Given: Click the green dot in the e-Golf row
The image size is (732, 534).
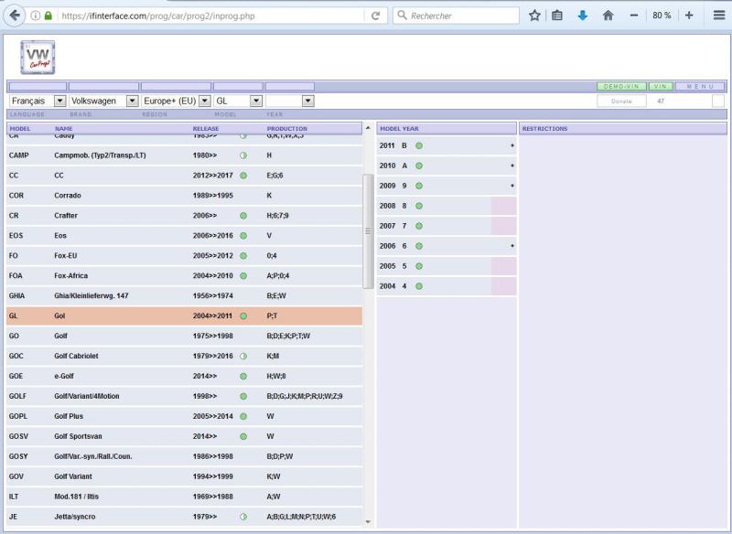Looking at the screenshot, I should point(243,376).
